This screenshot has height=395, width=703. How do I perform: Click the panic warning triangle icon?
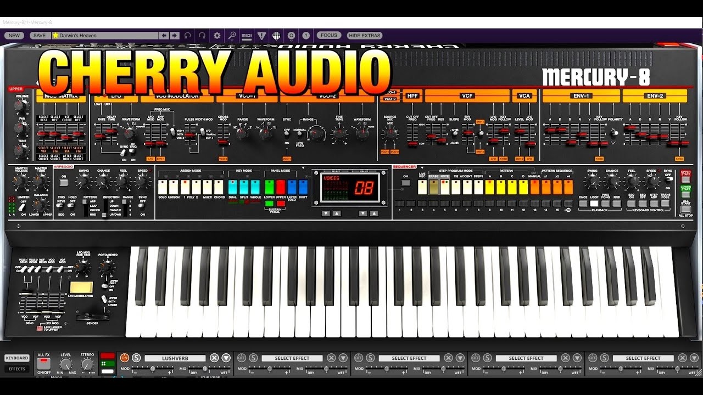point(262,36)
